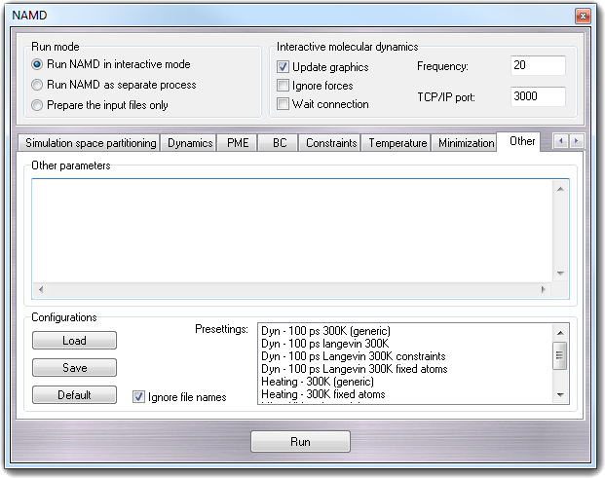Enable the Ignore forces checkbox

283,86
